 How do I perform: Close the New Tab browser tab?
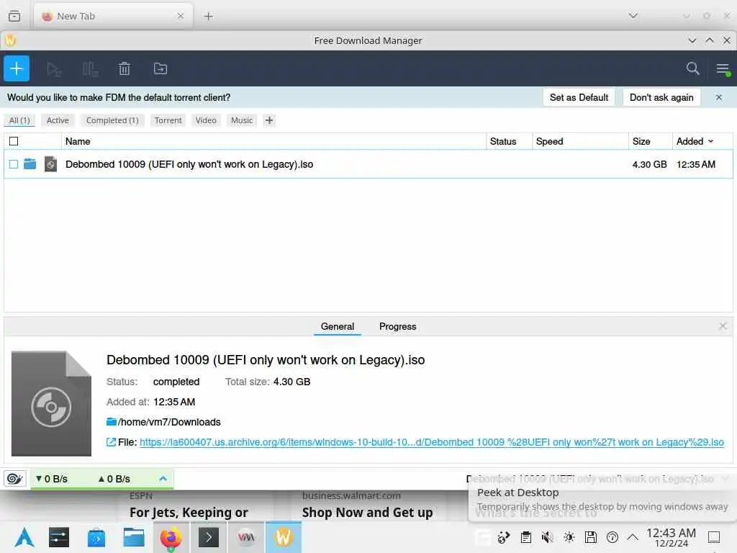pyautogui.click(x=181, y=16)
